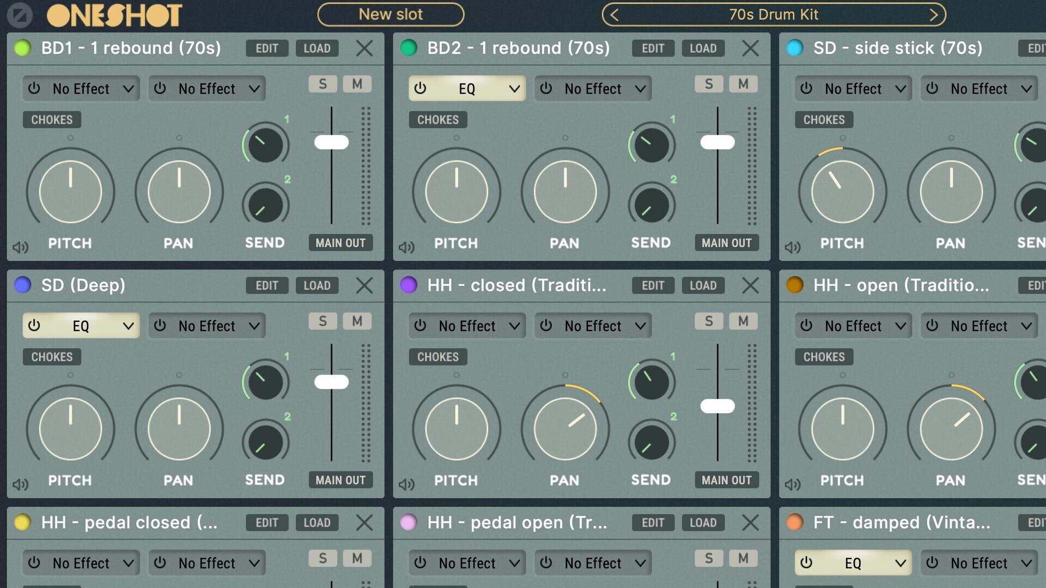Screen dimensions: 1046x588
Task: Toggle power of FT - damped EQ effect
Action: [806, 563]
